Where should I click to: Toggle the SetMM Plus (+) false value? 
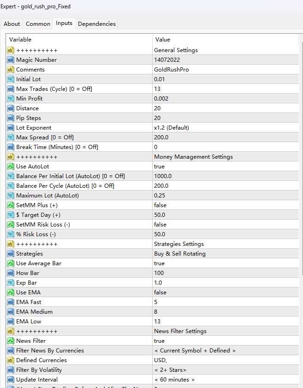click(x=160, y=205)
